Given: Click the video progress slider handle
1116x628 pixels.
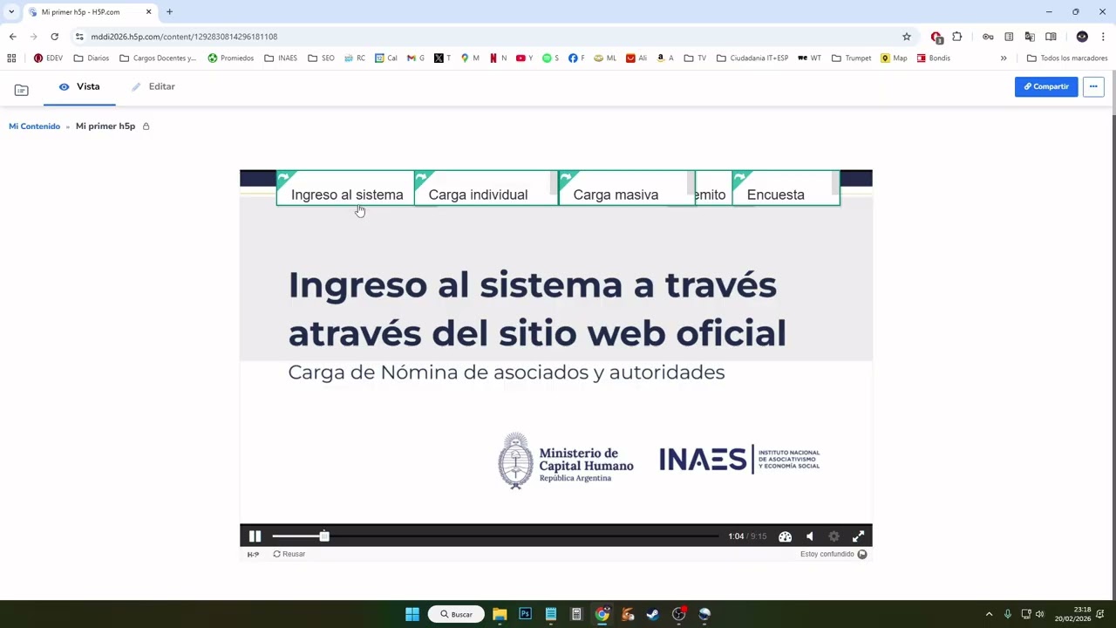Looking at the screenshot, I should coord(324,536).
